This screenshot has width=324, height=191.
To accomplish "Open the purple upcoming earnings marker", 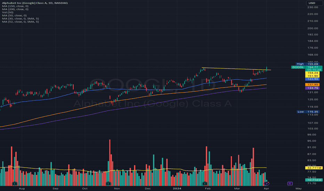I will [x=290, y=183].
